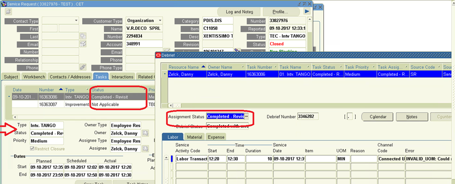Sort the Debrief grid by the Task Status header
This screenshot has height=184, width=455.
click(x=328, y=67)
